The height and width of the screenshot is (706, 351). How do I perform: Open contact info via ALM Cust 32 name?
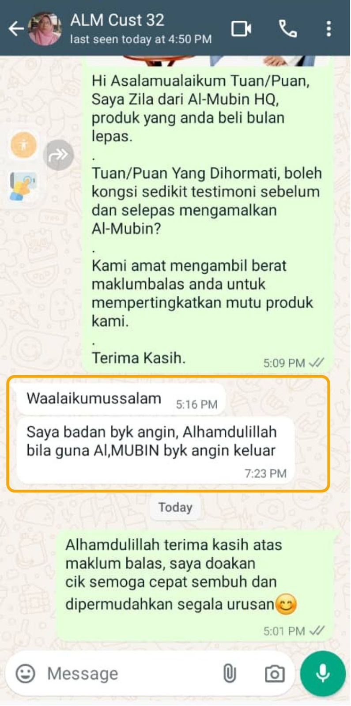click(x=117, y=20)
